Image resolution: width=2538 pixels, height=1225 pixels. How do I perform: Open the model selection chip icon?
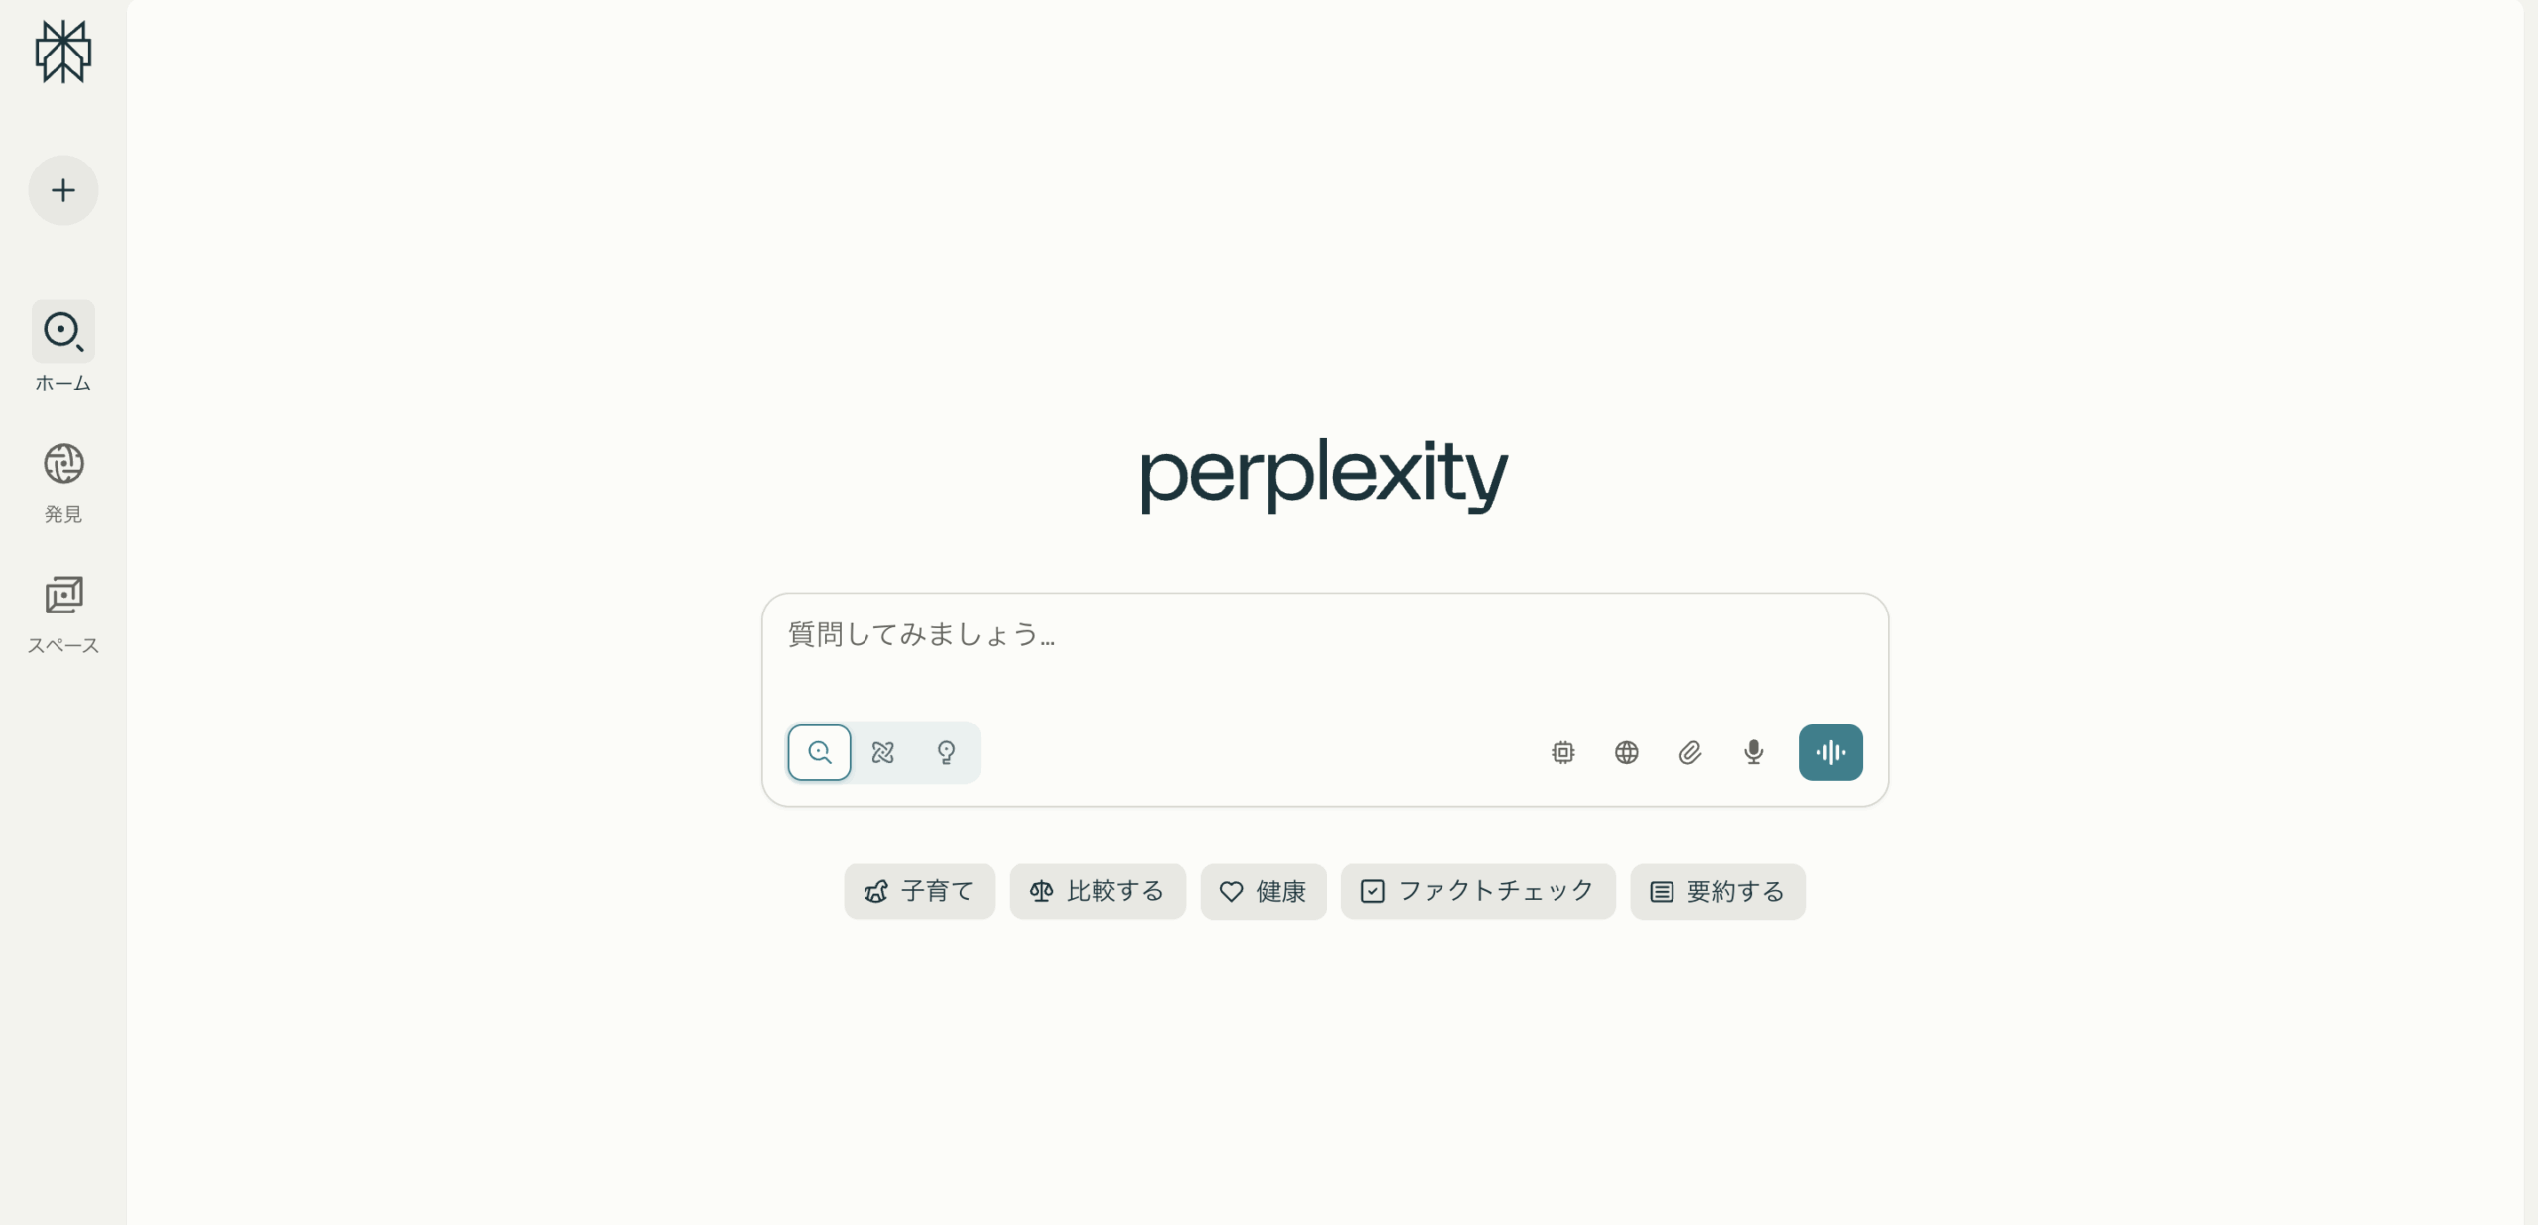coord(1563,752)
